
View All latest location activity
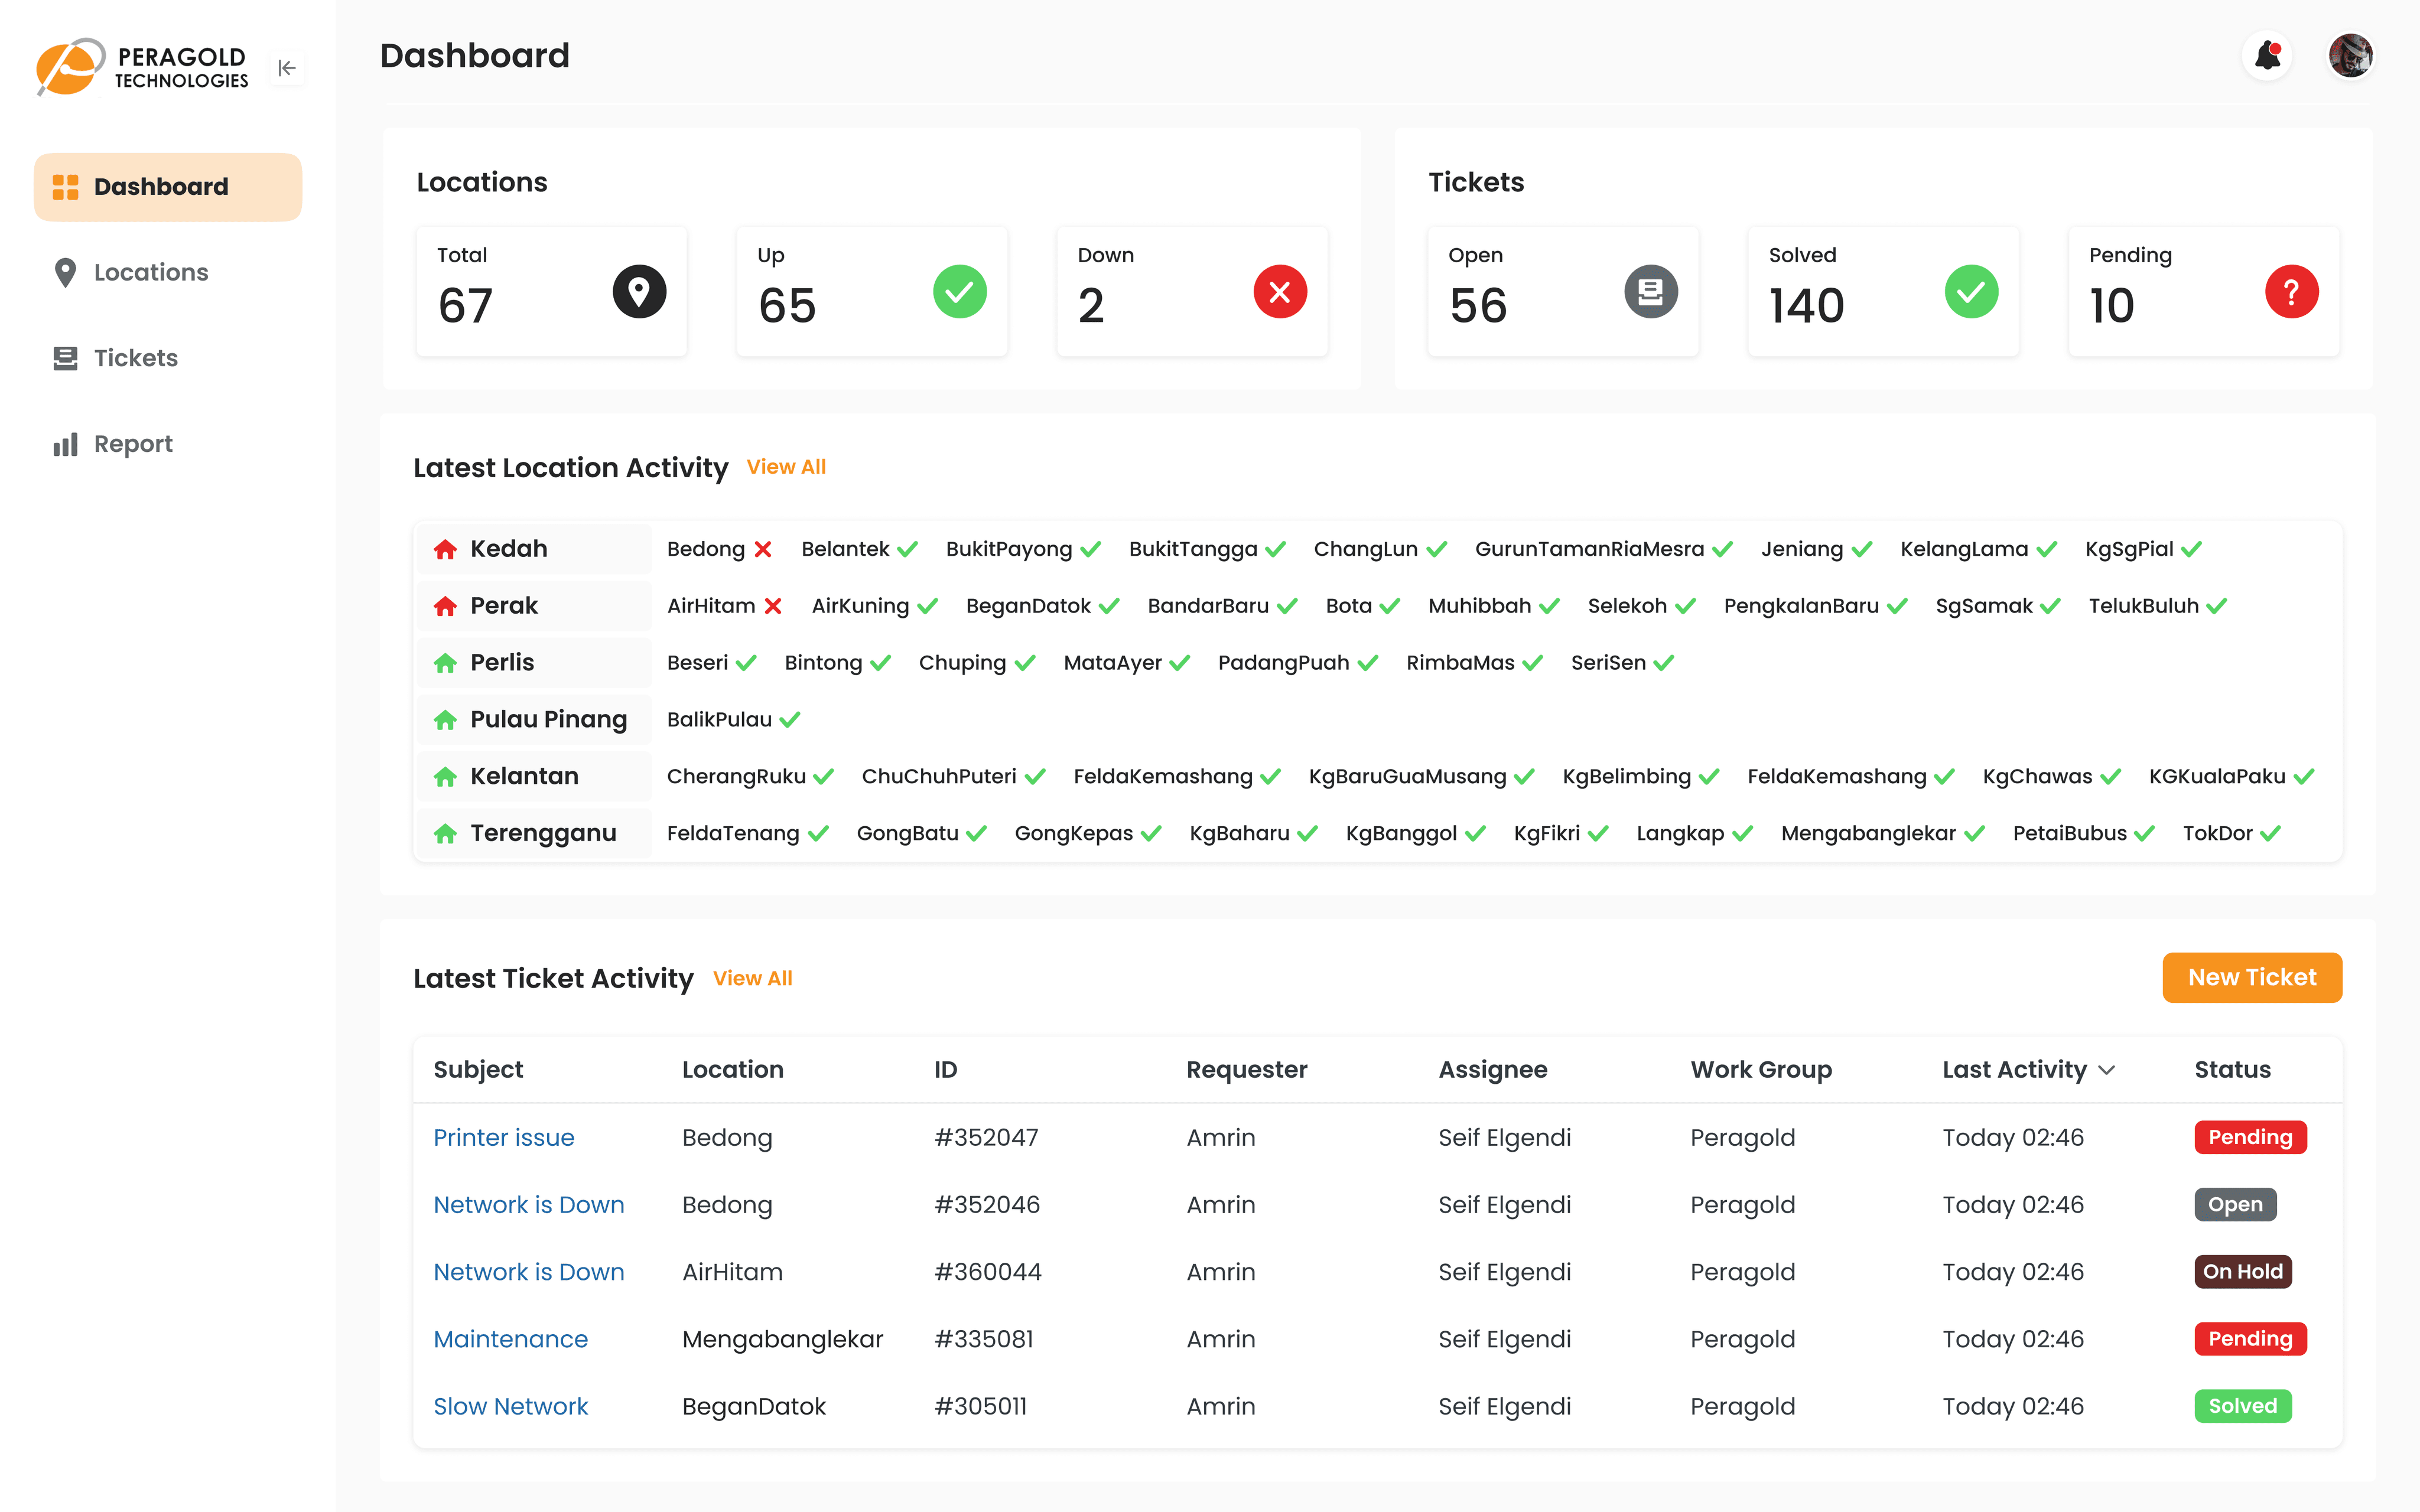coord(786,467)
